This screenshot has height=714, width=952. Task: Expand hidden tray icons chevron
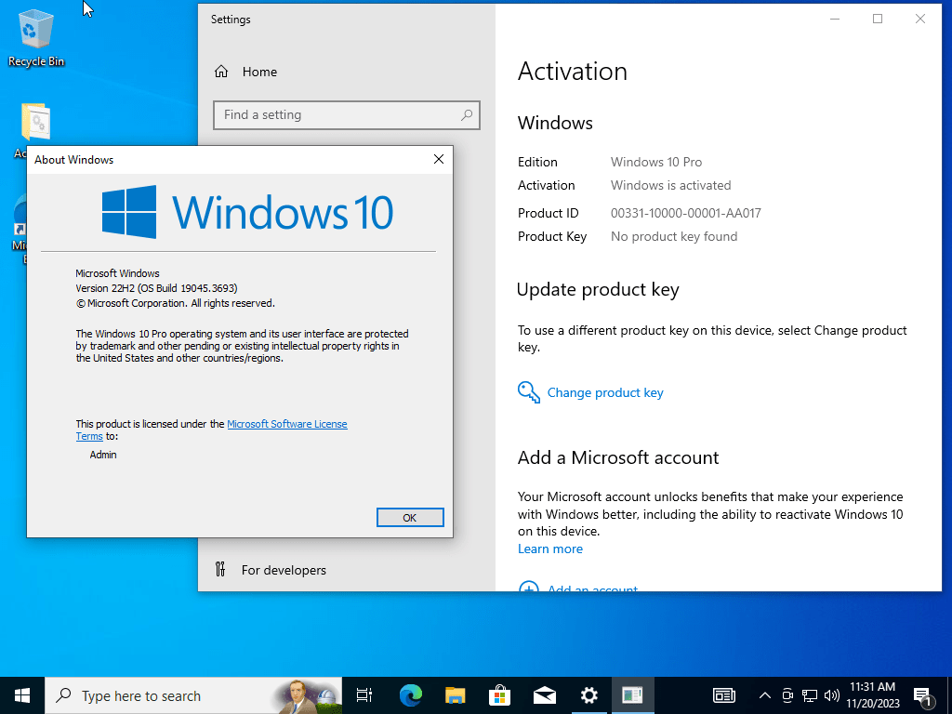[765, 695]
